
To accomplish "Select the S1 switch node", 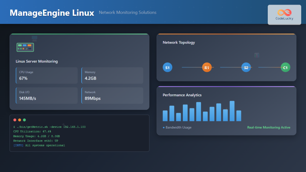I will (167, 67).
